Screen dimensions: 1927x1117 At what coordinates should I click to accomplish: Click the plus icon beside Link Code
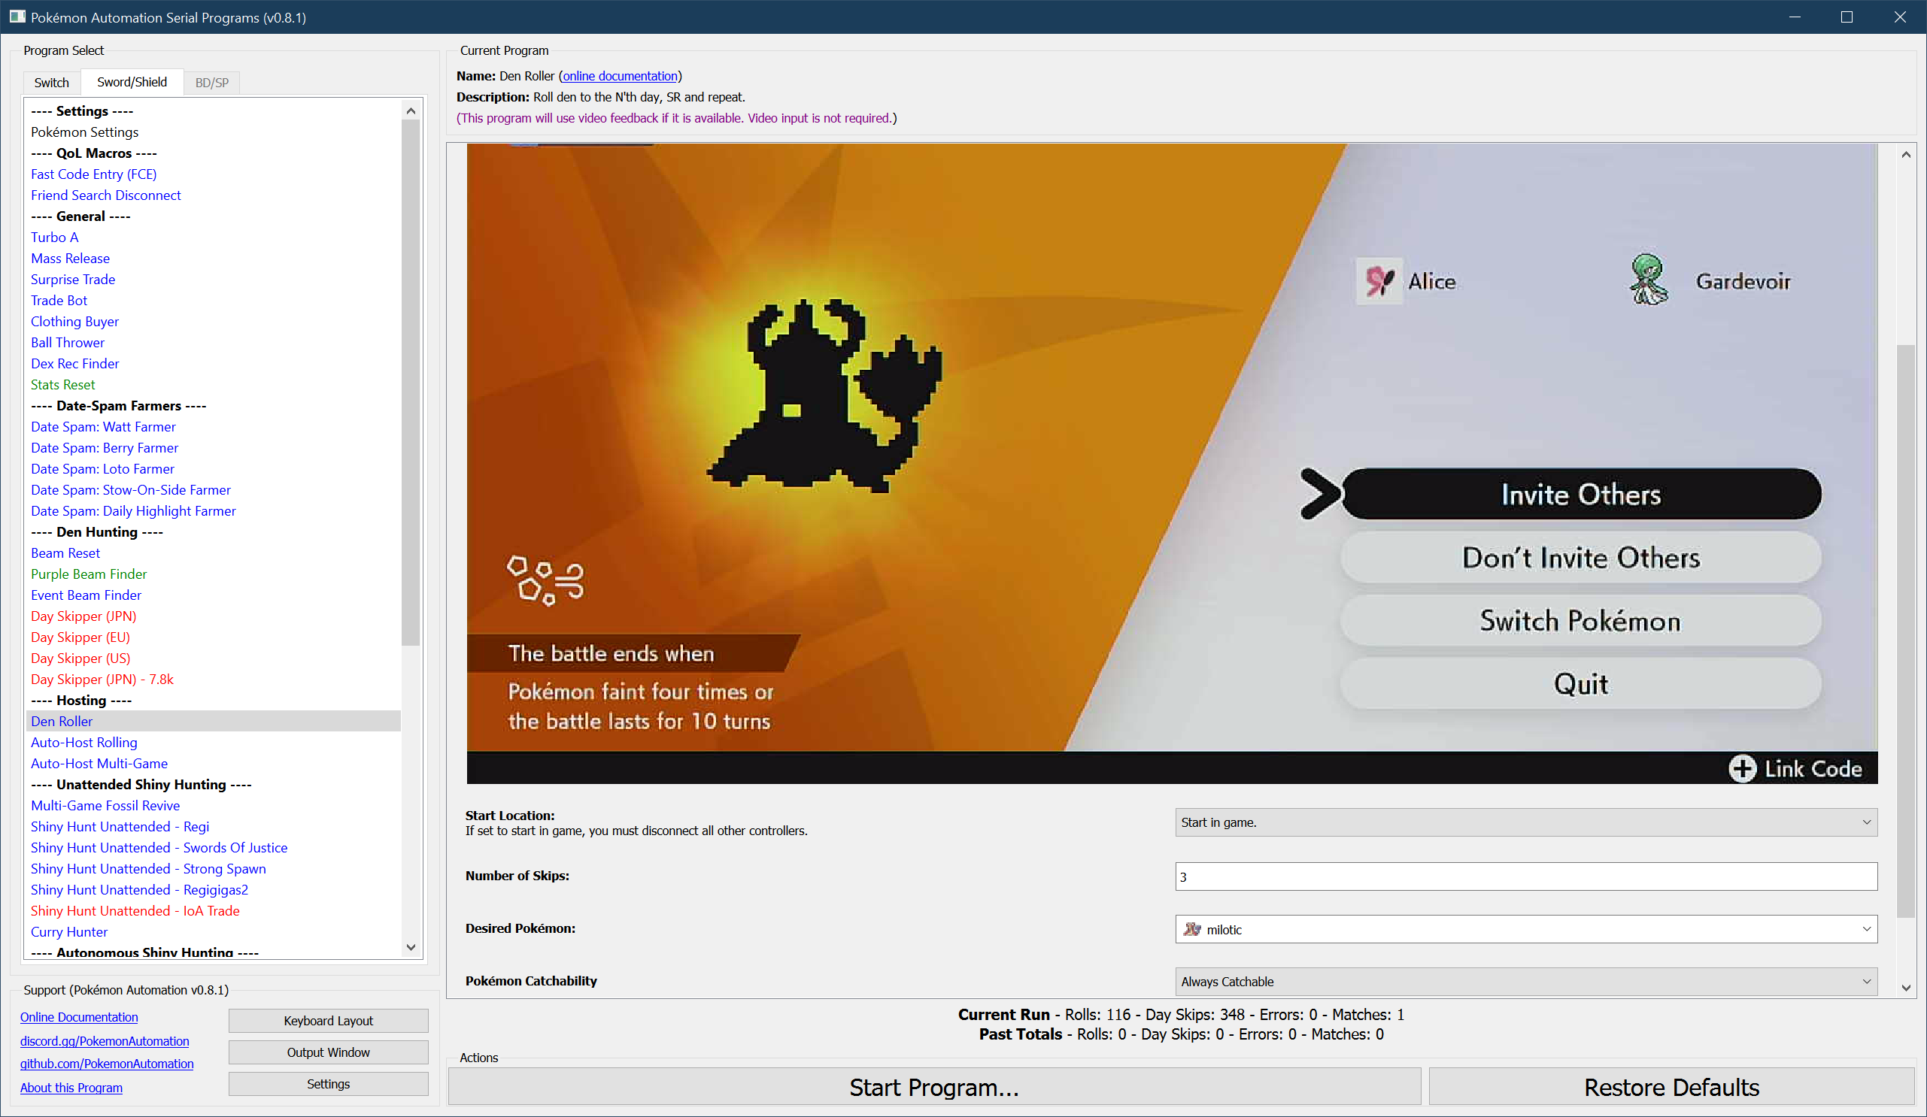[x=1742, y=767]
